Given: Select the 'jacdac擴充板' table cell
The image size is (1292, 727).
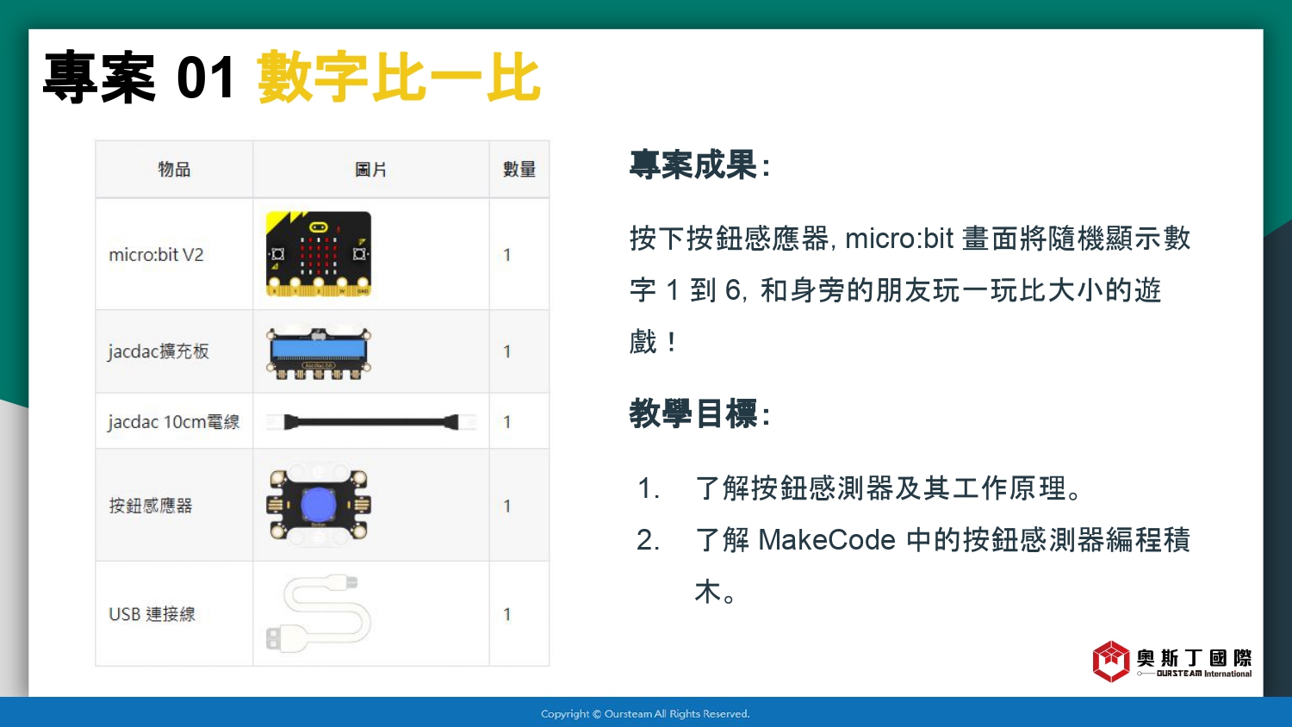Looking at the screenshot, I should pos(174,351).
